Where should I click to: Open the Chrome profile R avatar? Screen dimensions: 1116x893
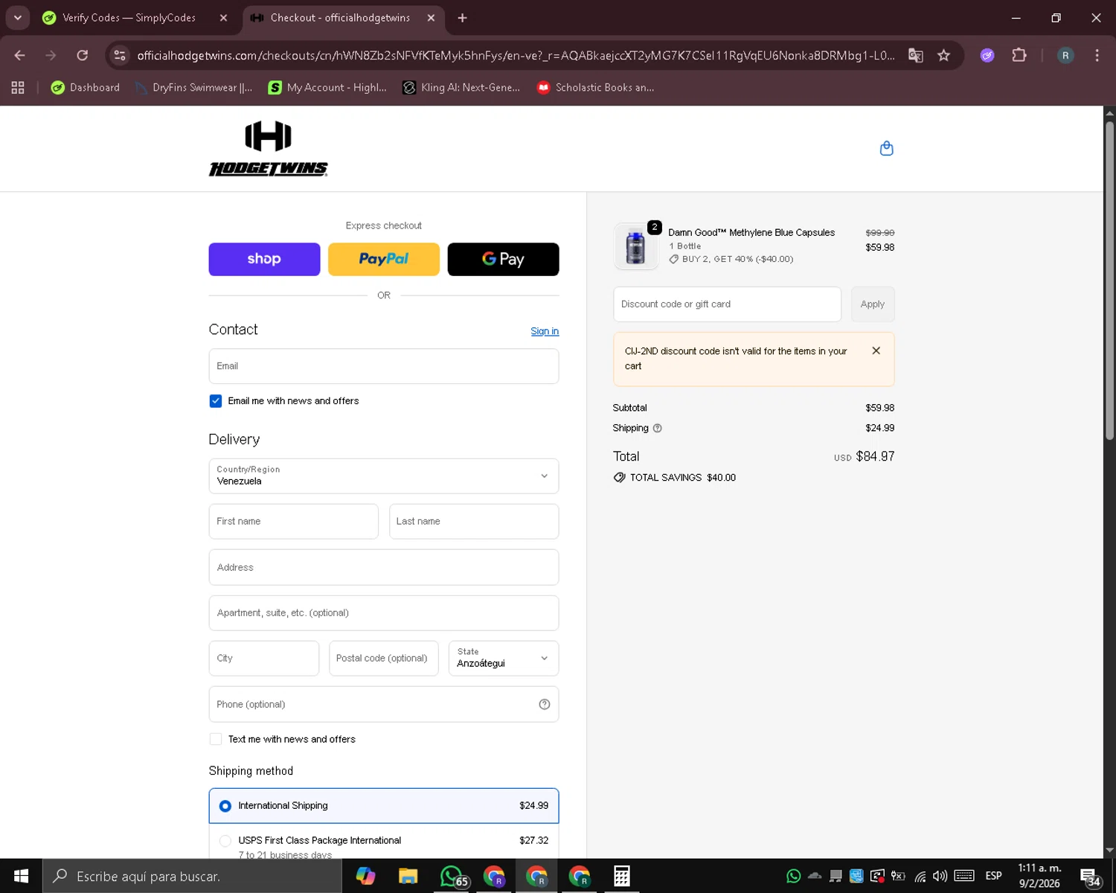(1065, 55)
